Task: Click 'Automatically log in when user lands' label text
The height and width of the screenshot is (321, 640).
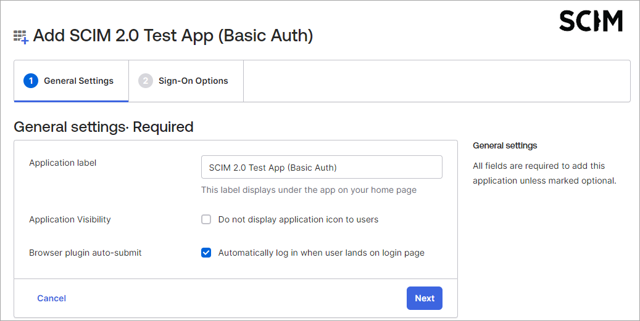Action: (321, 253)
